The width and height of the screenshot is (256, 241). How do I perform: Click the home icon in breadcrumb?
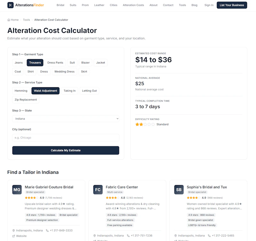(9, 20)
